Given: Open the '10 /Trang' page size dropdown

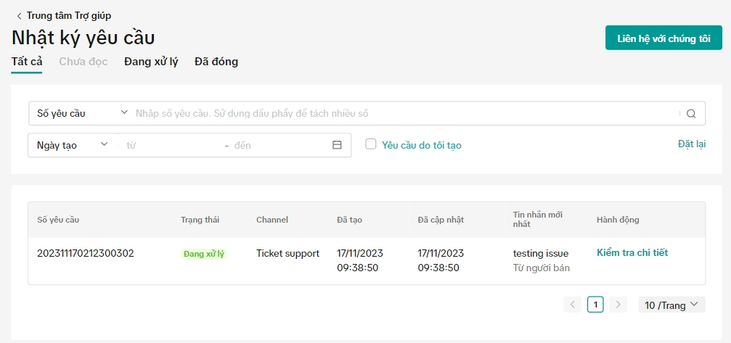Looking at the screenshot, I should tap(671, 305).
